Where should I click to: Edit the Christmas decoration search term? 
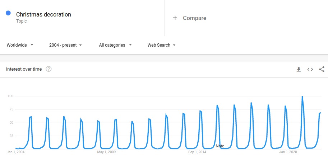43,14
